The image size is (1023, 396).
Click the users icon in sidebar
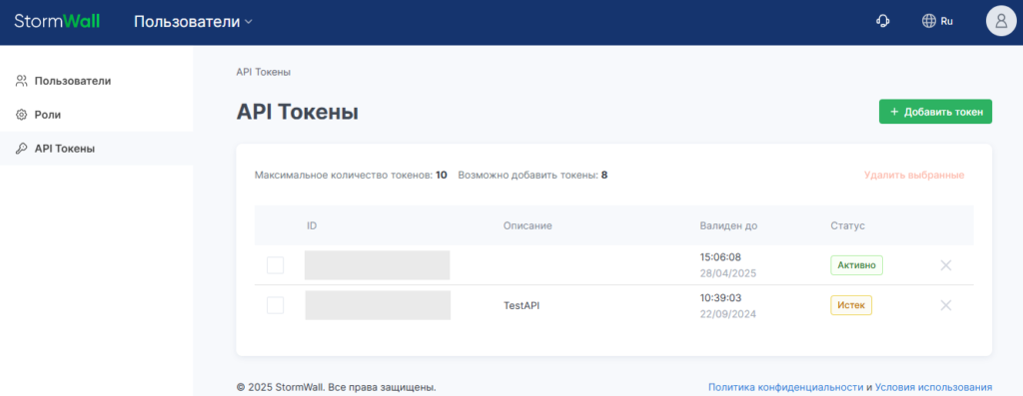pyautogui.click(x=22, y=82)
